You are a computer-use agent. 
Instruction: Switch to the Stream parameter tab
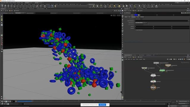click(x=138, y=17)
